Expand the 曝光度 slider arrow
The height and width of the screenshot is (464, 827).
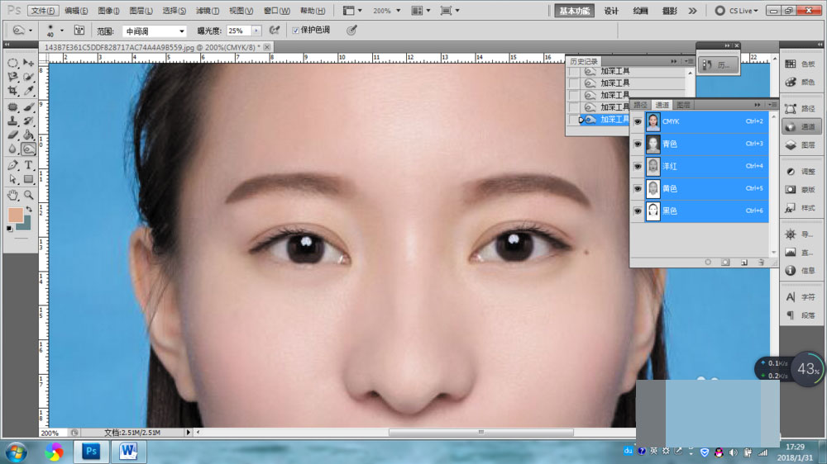256,31
